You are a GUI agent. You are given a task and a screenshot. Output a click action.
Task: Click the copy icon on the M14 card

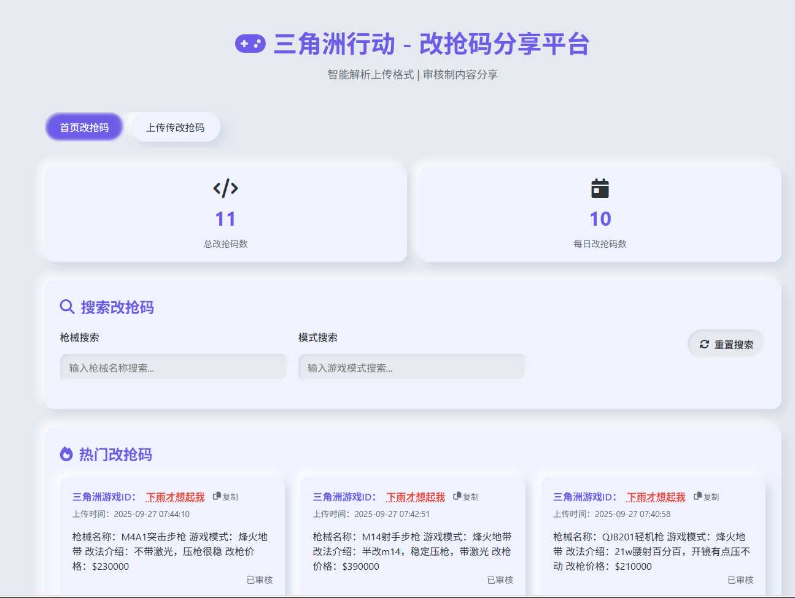(x=456, y=496)
